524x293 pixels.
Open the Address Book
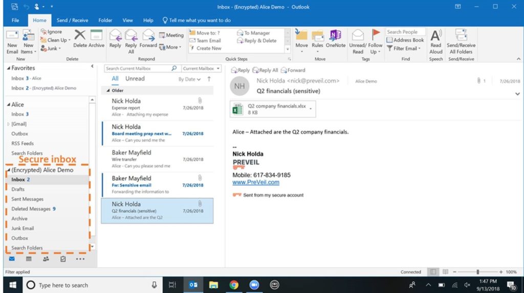pos(405,40)
